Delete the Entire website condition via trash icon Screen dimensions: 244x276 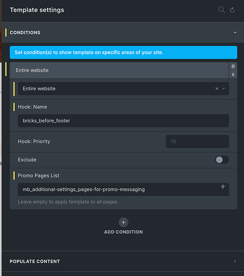(233, 75)
